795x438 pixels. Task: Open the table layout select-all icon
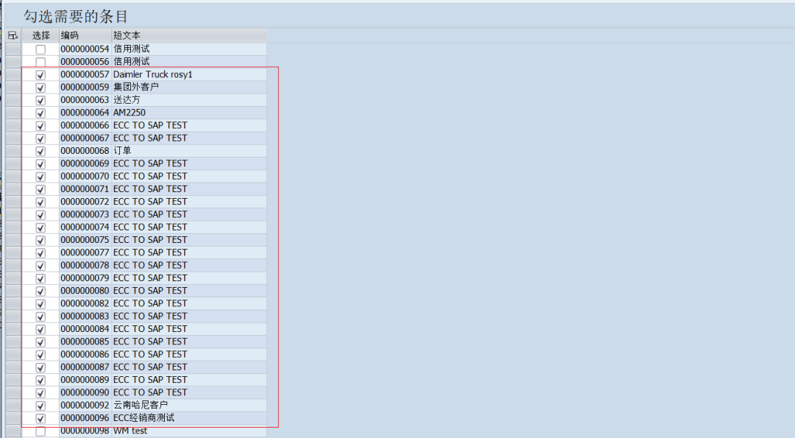click(13, 35)
